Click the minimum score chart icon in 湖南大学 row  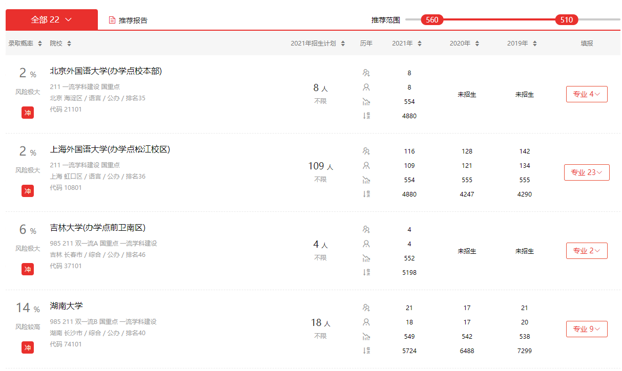pos(366,336)
